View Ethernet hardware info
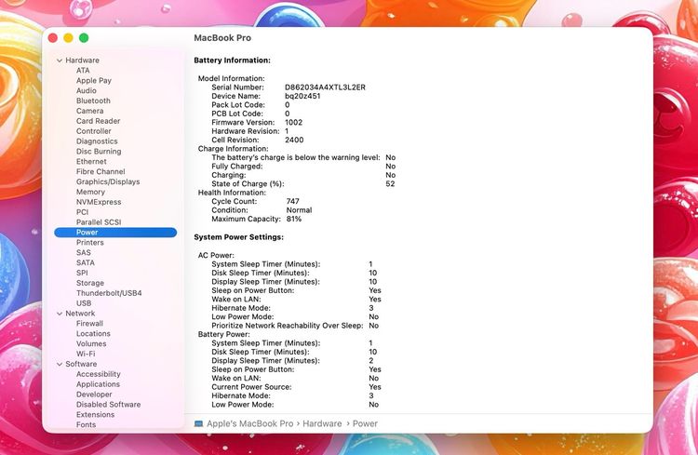The width and height of the screenshot is (698, 455). [91, 162]
